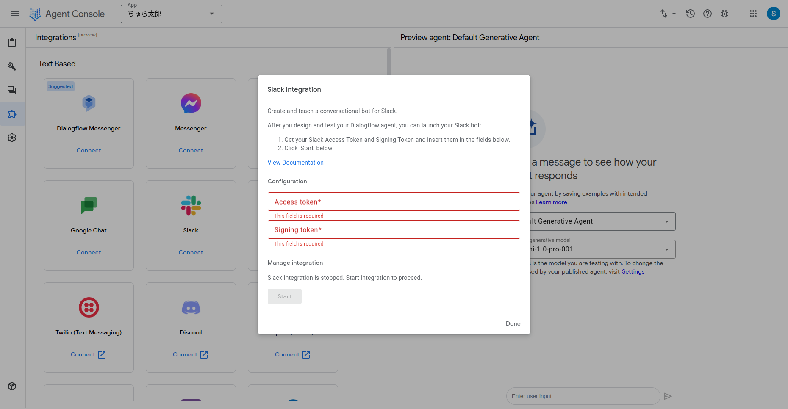Screen dimensions: 788x409
Task: Open the help question mark icon
Action: [x=708, y=14]
